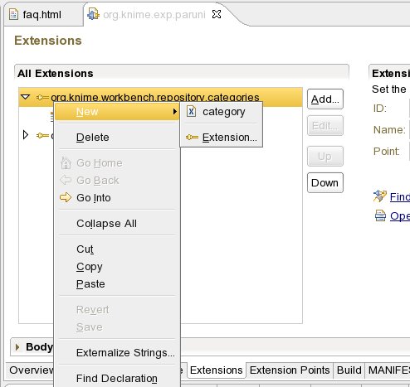This screenshot has width=410, height=387.
Task: Click the Go Into arrow icon
Action: click(66, 197)
